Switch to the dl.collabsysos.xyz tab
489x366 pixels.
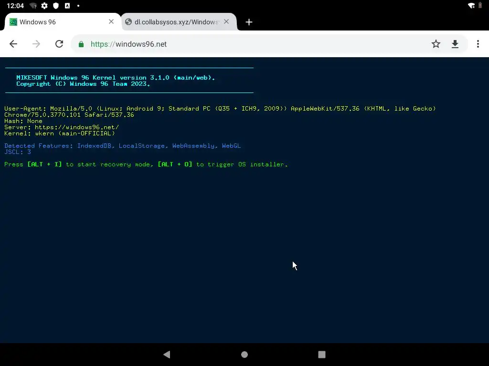pos(179,22)
